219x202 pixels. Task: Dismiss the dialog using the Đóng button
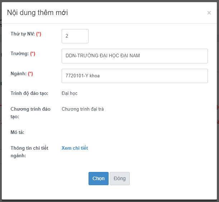(x=120, y=178)
